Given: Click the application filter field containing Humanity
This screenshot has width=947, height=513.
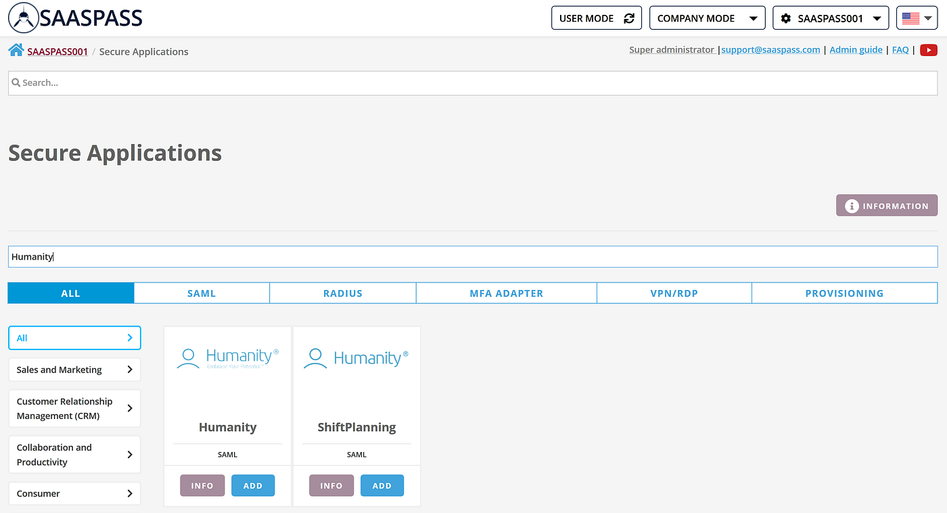Looking at the screenshot, I should click(473, 257).
